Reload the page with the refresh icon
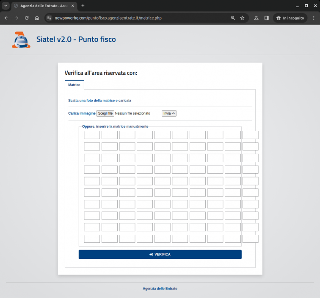Viewport: 320px width, 298px height. 27,18
